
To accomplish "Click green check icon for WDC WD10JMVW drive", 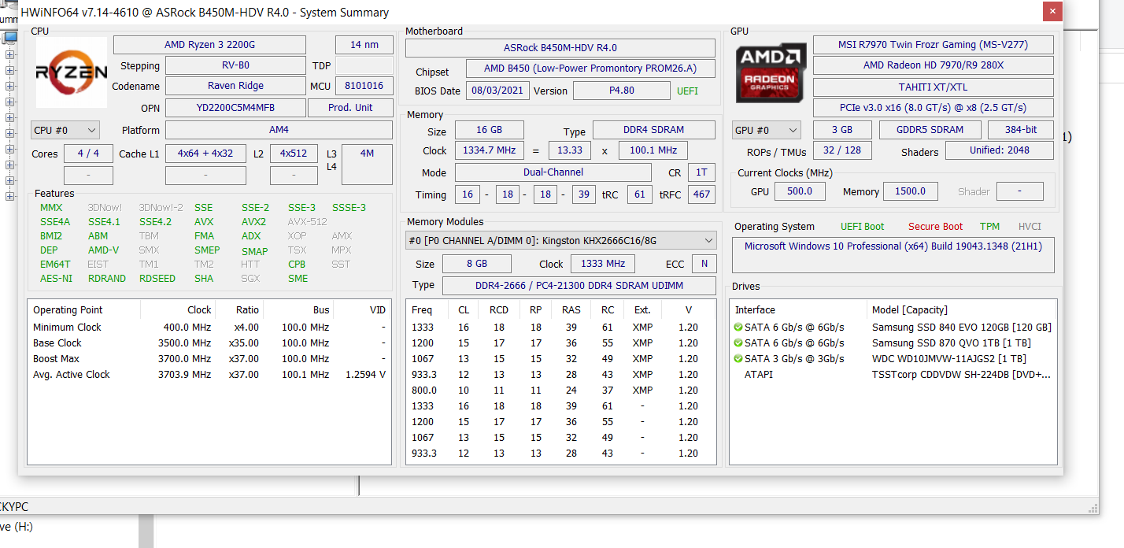I will (738, 359).
